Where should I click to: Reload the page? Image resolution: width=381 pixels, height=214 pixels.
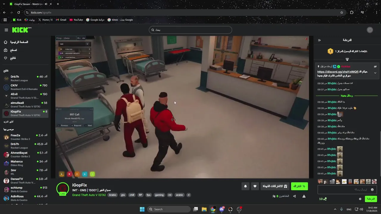[x=18, y=12]
